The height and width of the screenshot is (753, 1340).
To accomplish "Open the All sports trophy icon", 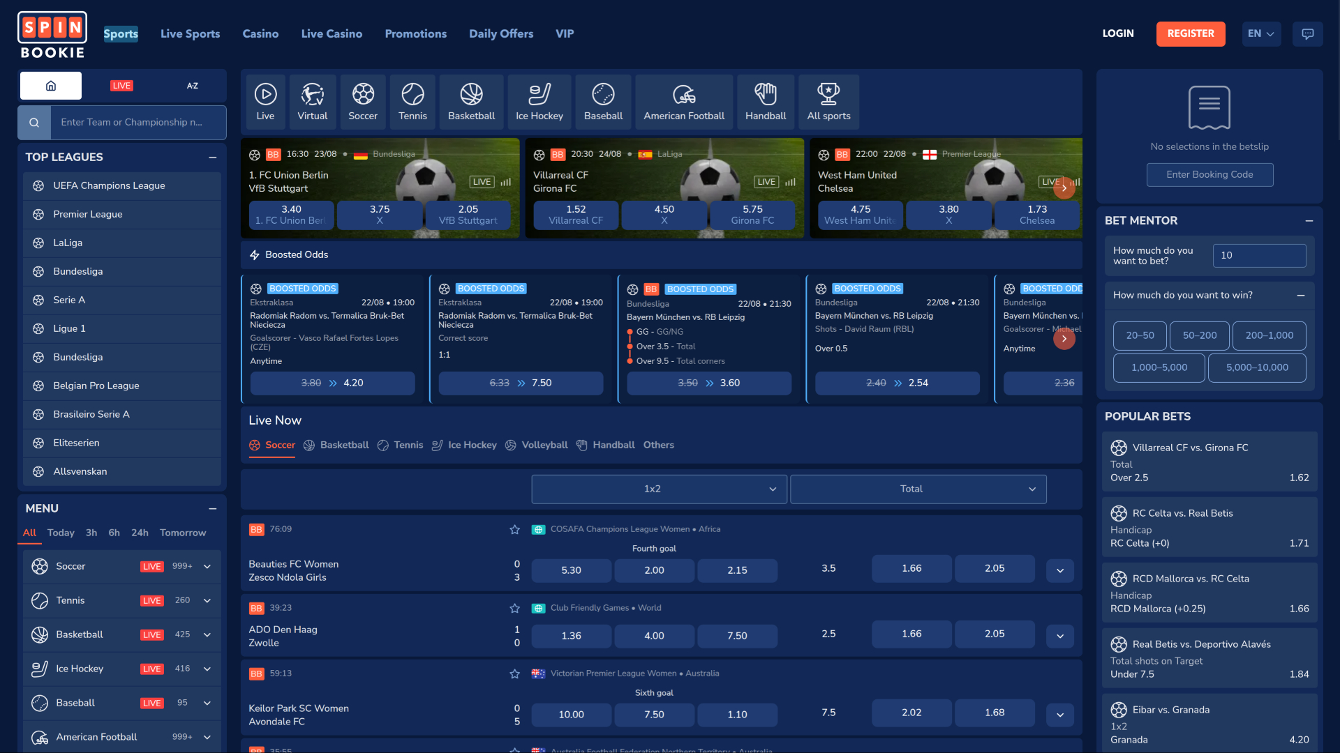I will (x=828, y=101).
